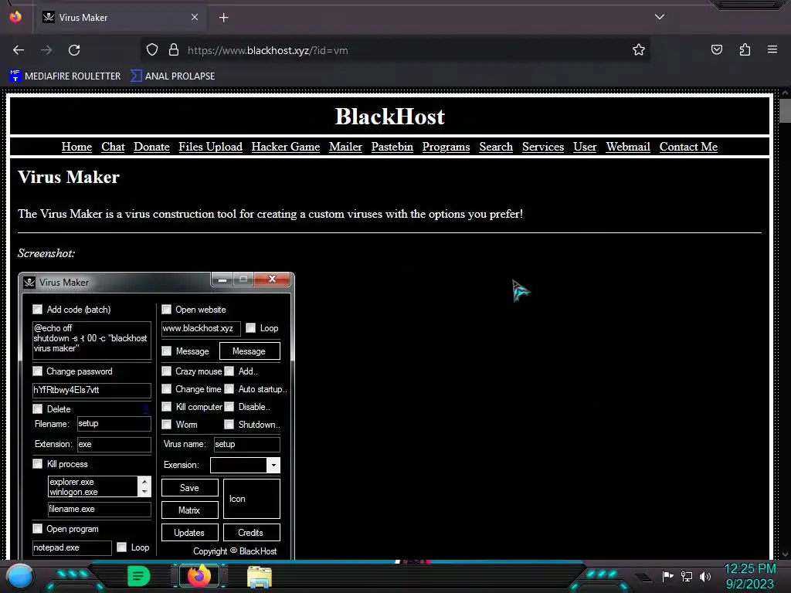Open the MEDIAFIRE ROULETTER bookmark
This screenshot has width=791, height=593.
[65, 76]
